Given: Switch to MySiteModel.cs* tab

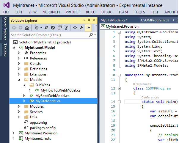Looking at the screenshot, I should click(x=114, y=20).
